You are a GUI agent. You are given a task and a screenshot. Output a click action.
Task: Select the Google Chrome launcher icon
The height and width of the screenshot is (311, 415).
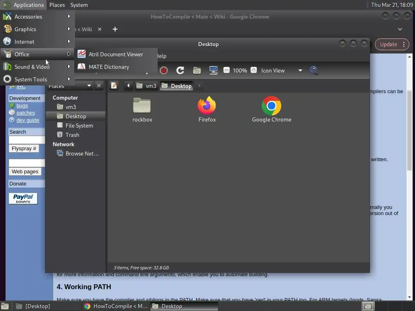coord(272,109)
